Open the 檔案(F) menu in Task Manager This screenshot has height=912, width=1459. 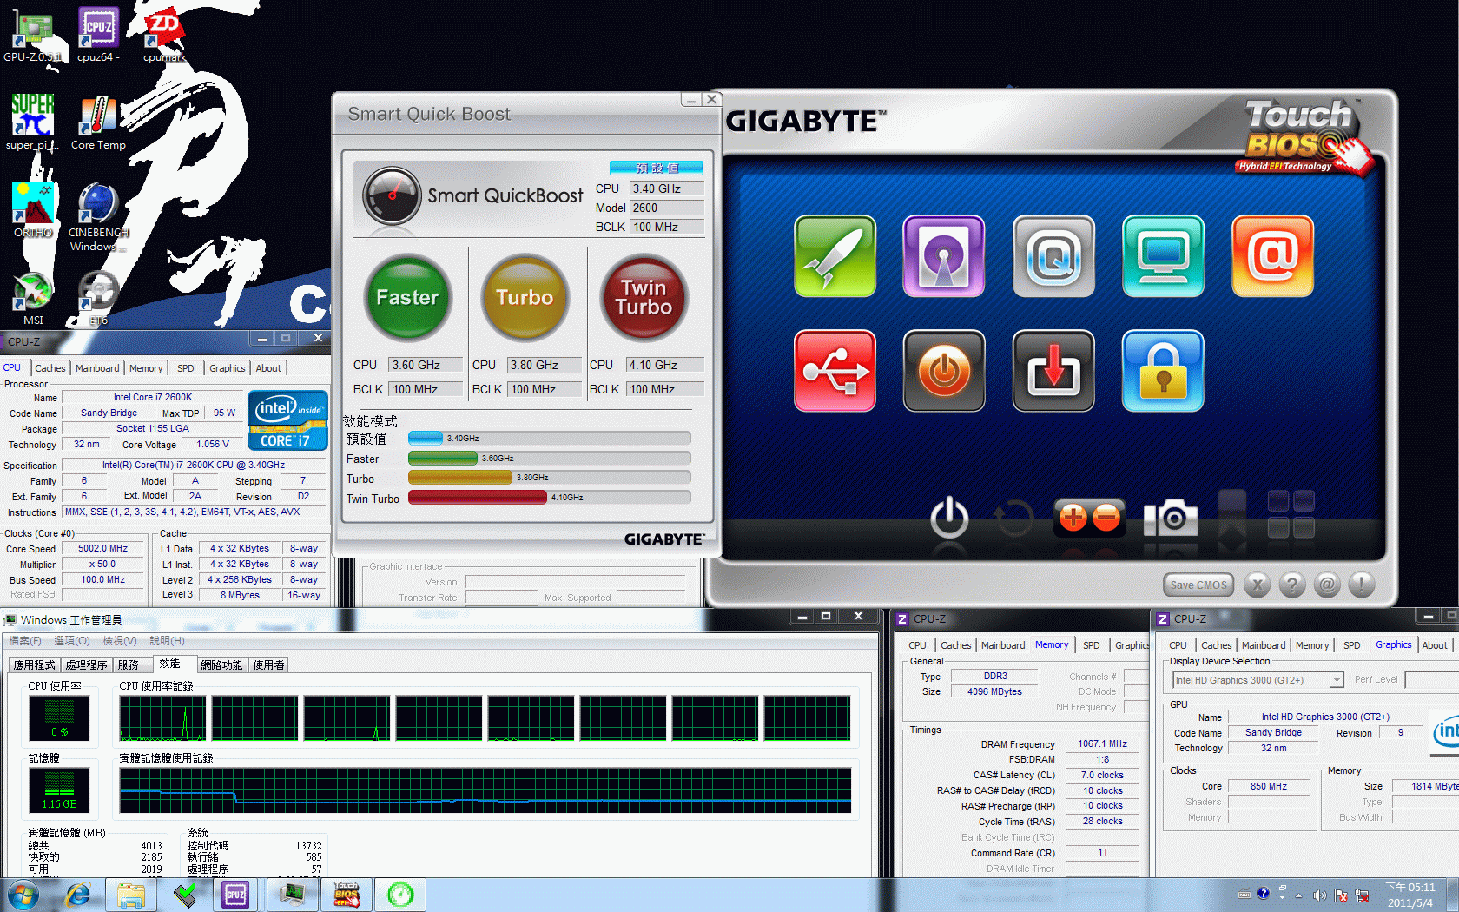point(25,641)
